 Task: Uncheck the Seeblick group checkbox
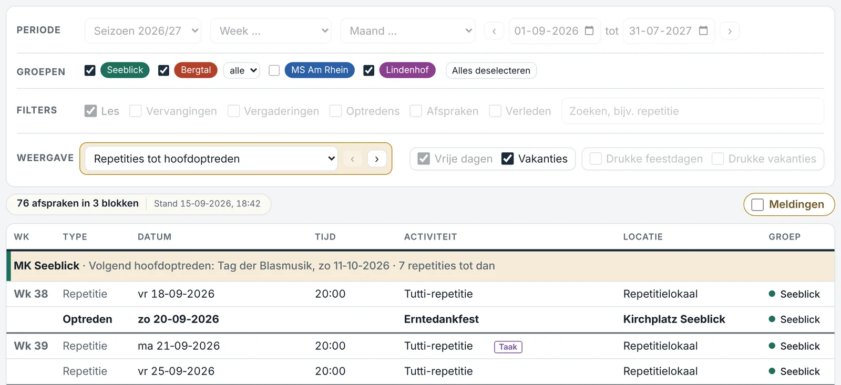tap(90, 70)
